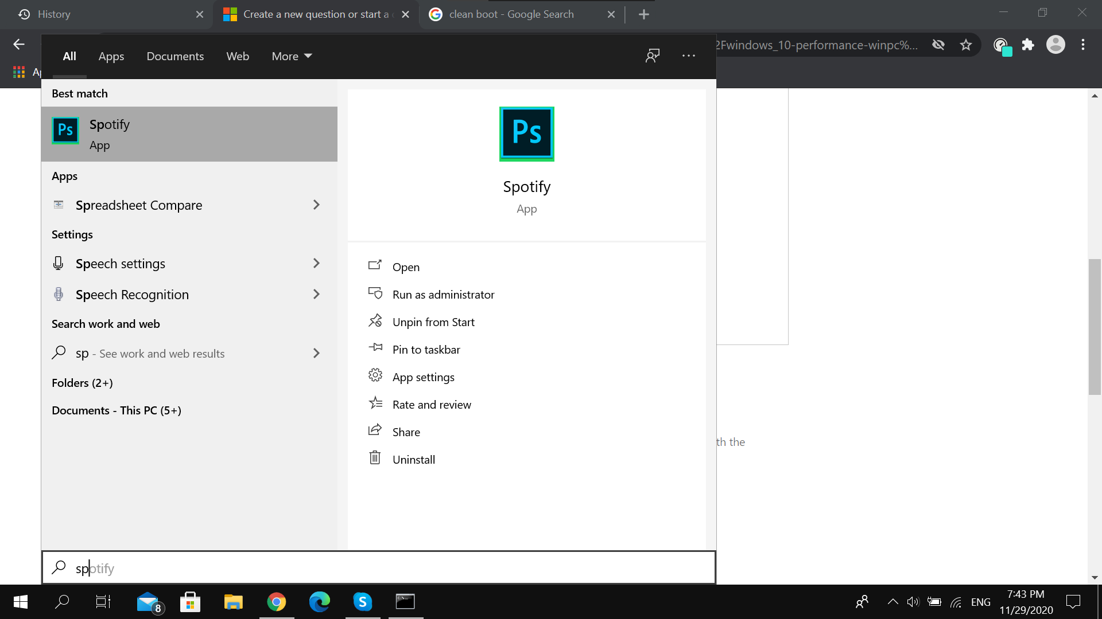1102x619 pixels.
Task: Show hidden system tray icons
Action: pos(893,602)
